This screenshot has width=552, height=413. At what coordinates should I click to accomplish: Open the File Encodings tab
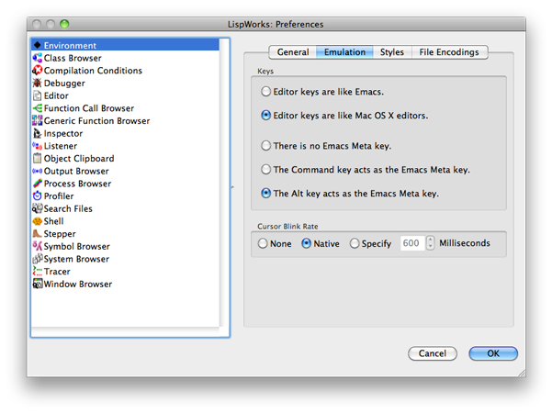[x=448, y=52]
